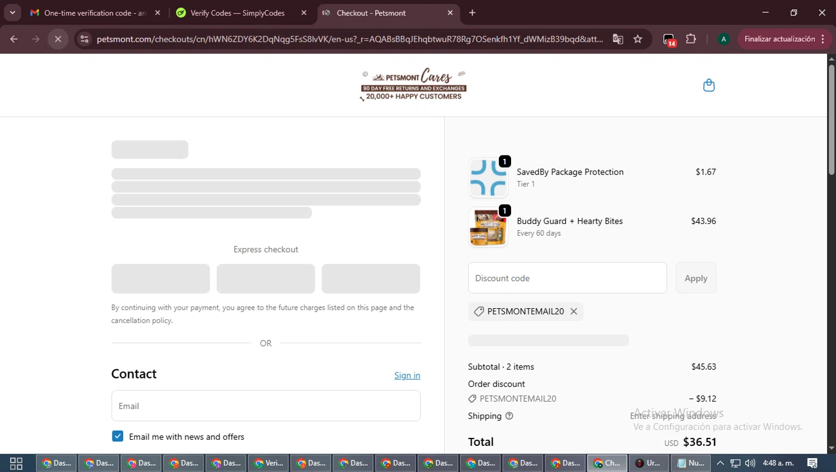Bookmark this page with the star icon
836x472 pixels.
[638, 39]
